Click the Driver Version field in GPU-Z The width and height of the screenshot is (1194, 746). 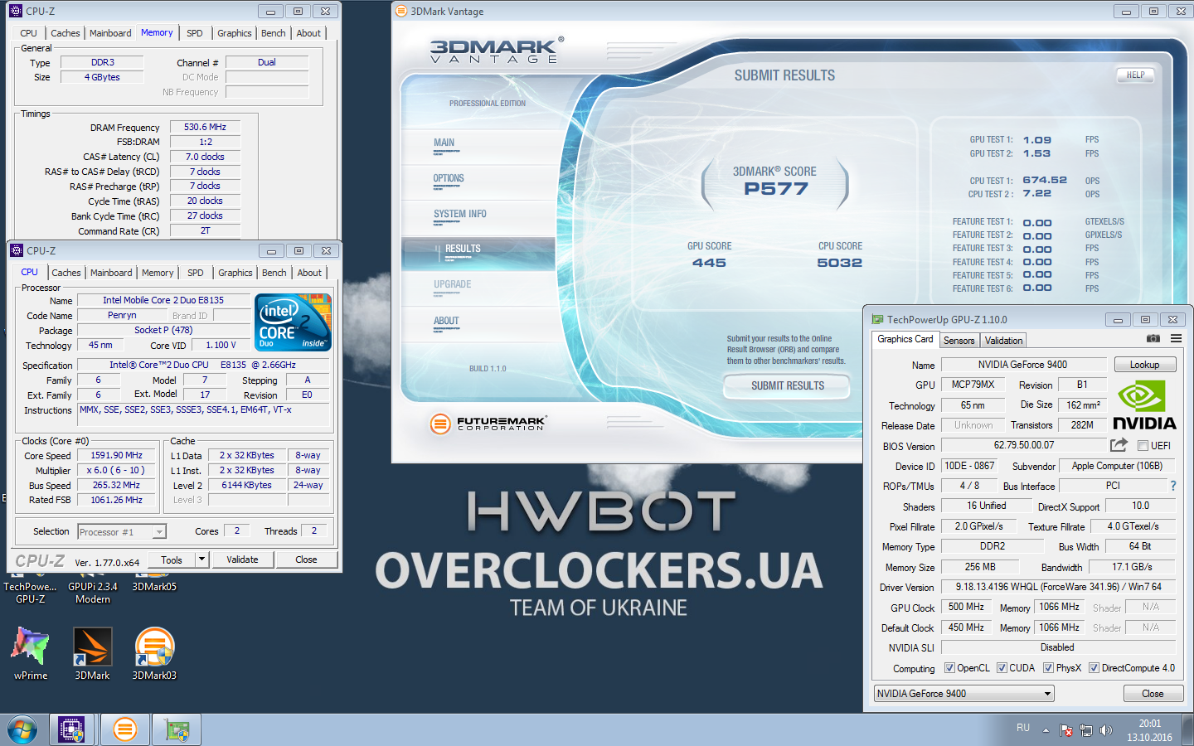(x=1059, y=587)
